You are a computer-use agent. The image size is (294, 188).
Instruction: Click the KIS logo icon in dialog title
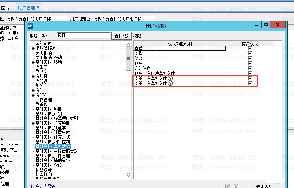(30, 26)
